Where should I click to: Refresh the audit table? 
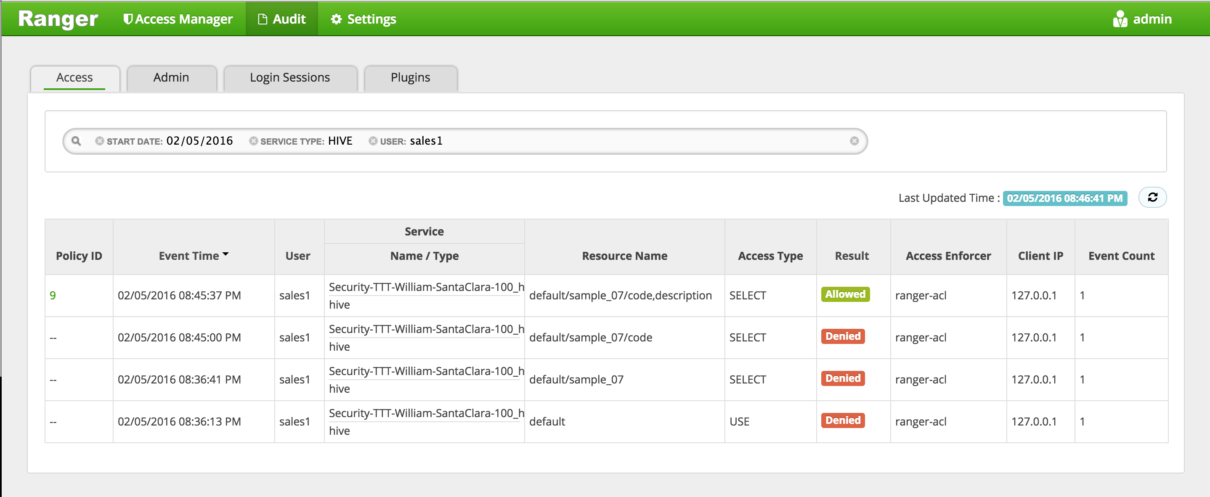tap(1152, 197)
